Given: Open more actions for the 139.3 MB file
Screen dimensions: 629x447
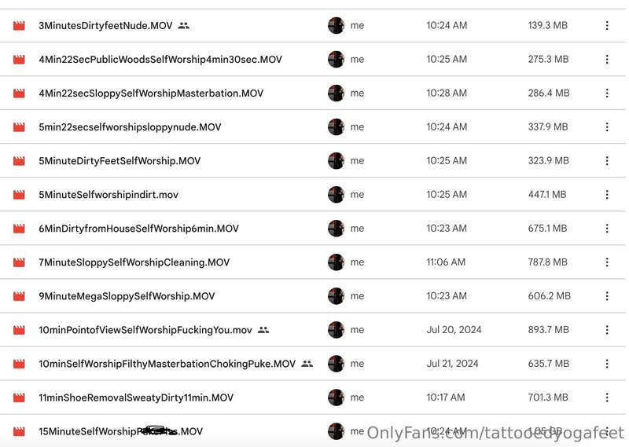Looking at the screenshot, I should 607,26.
